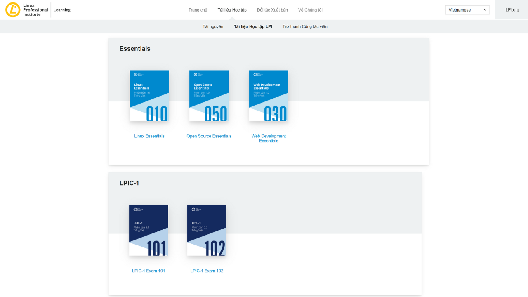Open the Web Development Essentials 030 cover
Image resolution: width=528 pixels, height=297 pixels.
[x=269, y=96]
